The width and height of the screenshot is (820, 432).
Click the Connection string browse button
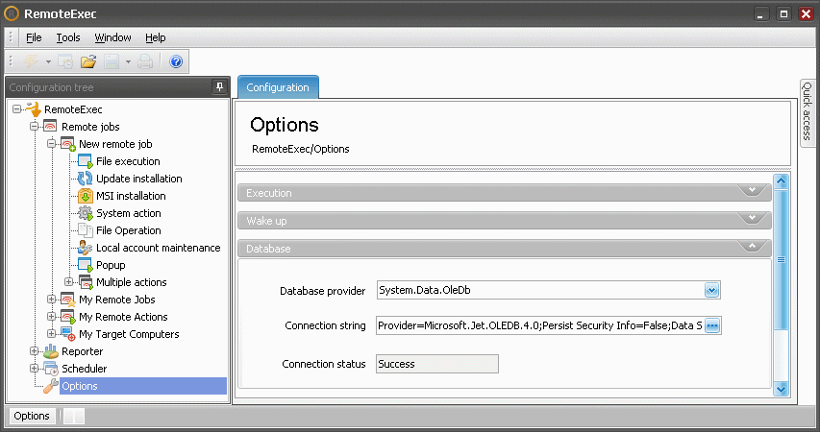click(712, 325)
